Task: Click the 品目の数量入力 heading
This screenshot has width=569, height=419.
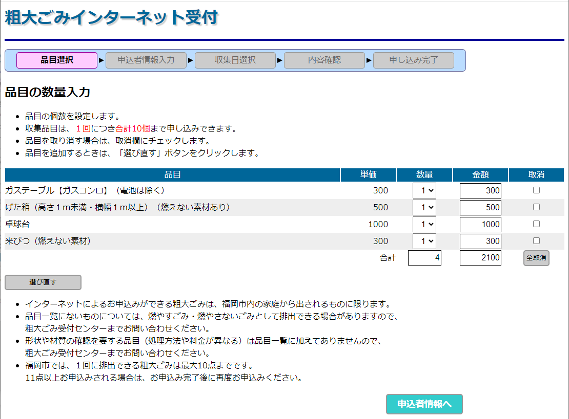Action: [x=48, y=92]
